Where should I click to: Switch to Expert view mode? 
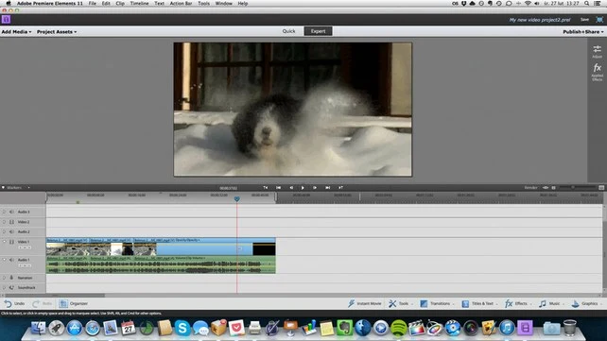point(319,31)
